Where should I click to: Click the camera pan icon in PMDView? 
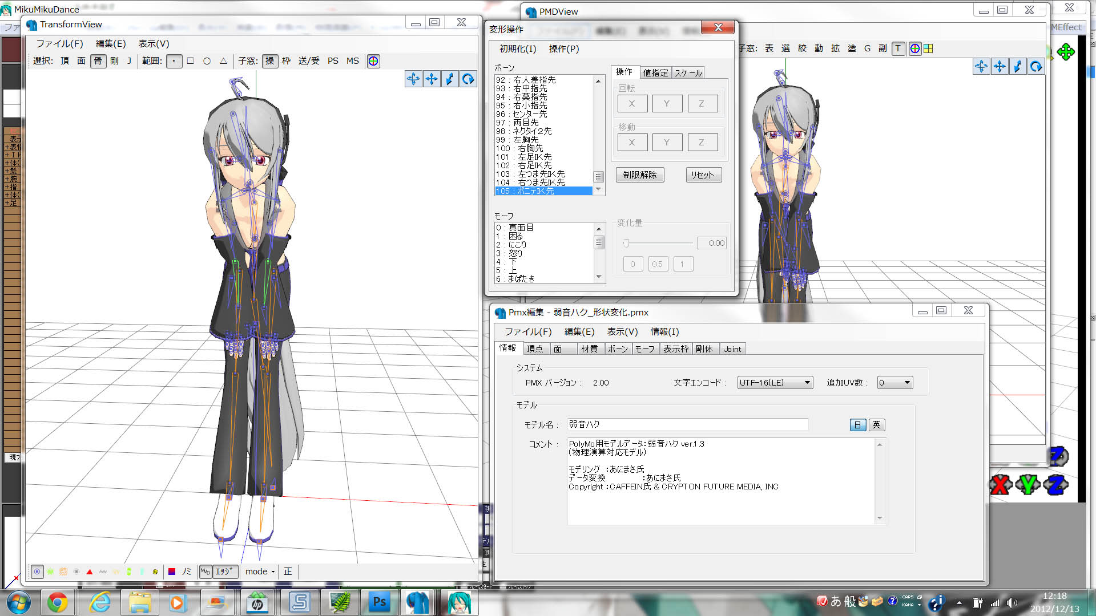(1000, 67)
